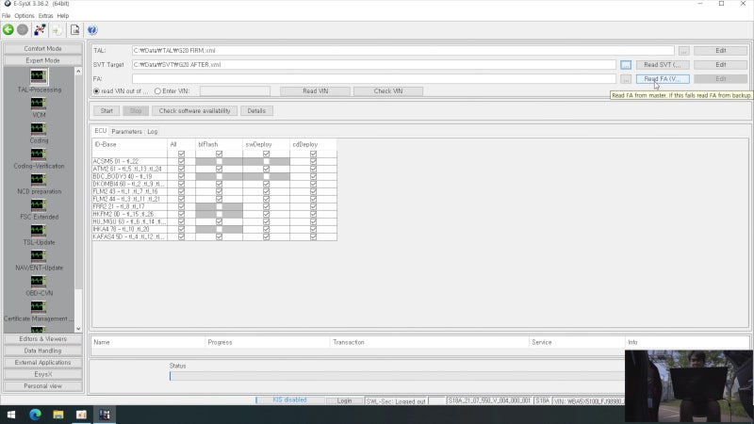
Task: Click the Read SVT button
Action: 663,64
